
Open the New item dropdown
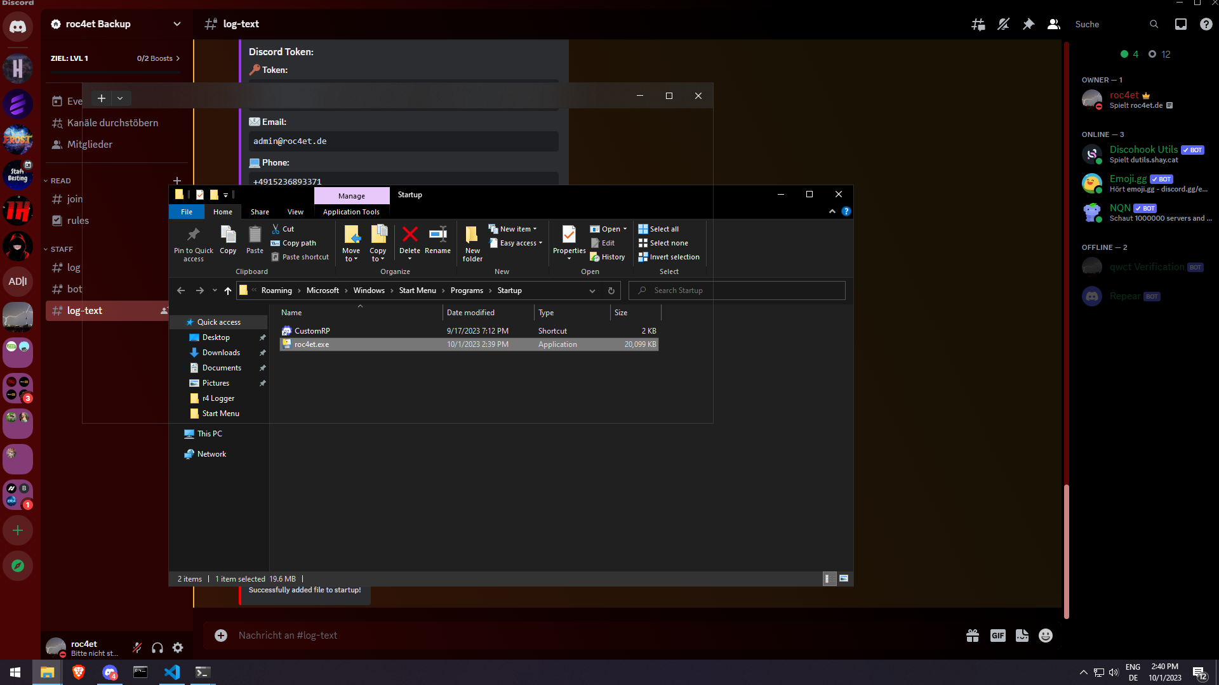(x=513, y=229)
